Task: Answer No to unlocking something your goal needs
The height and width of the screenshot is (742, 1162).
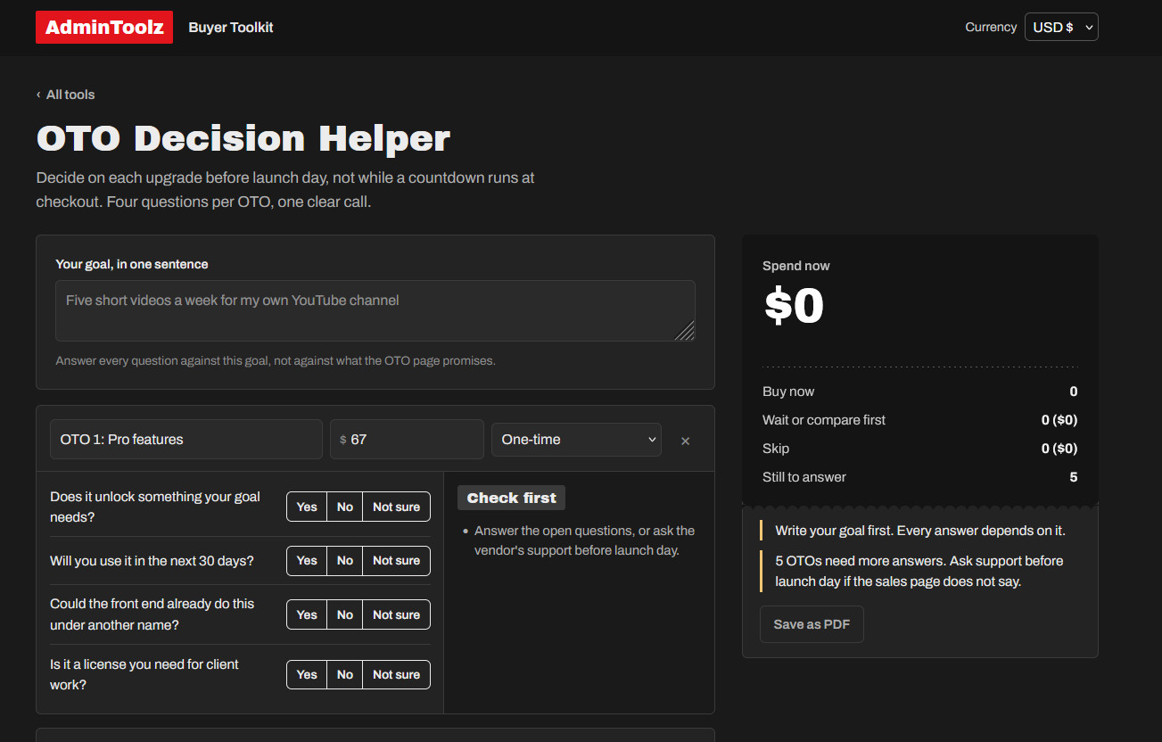Action: coord(345,507)
